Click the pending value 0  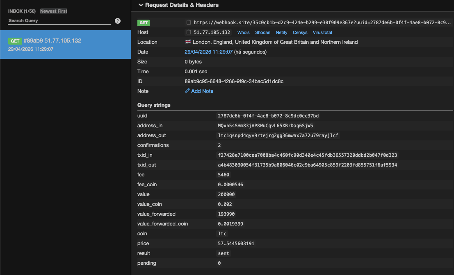219,263
